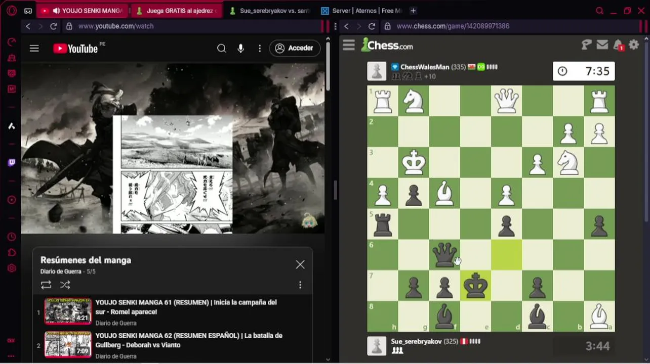Play YOUJO SENKI MANGA 62 thumbnail
This screenshot has width=650, height=364.
pos(68,344)
